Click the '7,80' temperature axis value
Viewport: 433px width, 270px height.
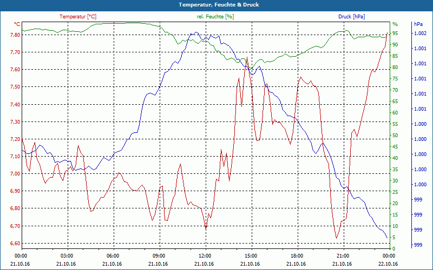(x=16, y=35)
